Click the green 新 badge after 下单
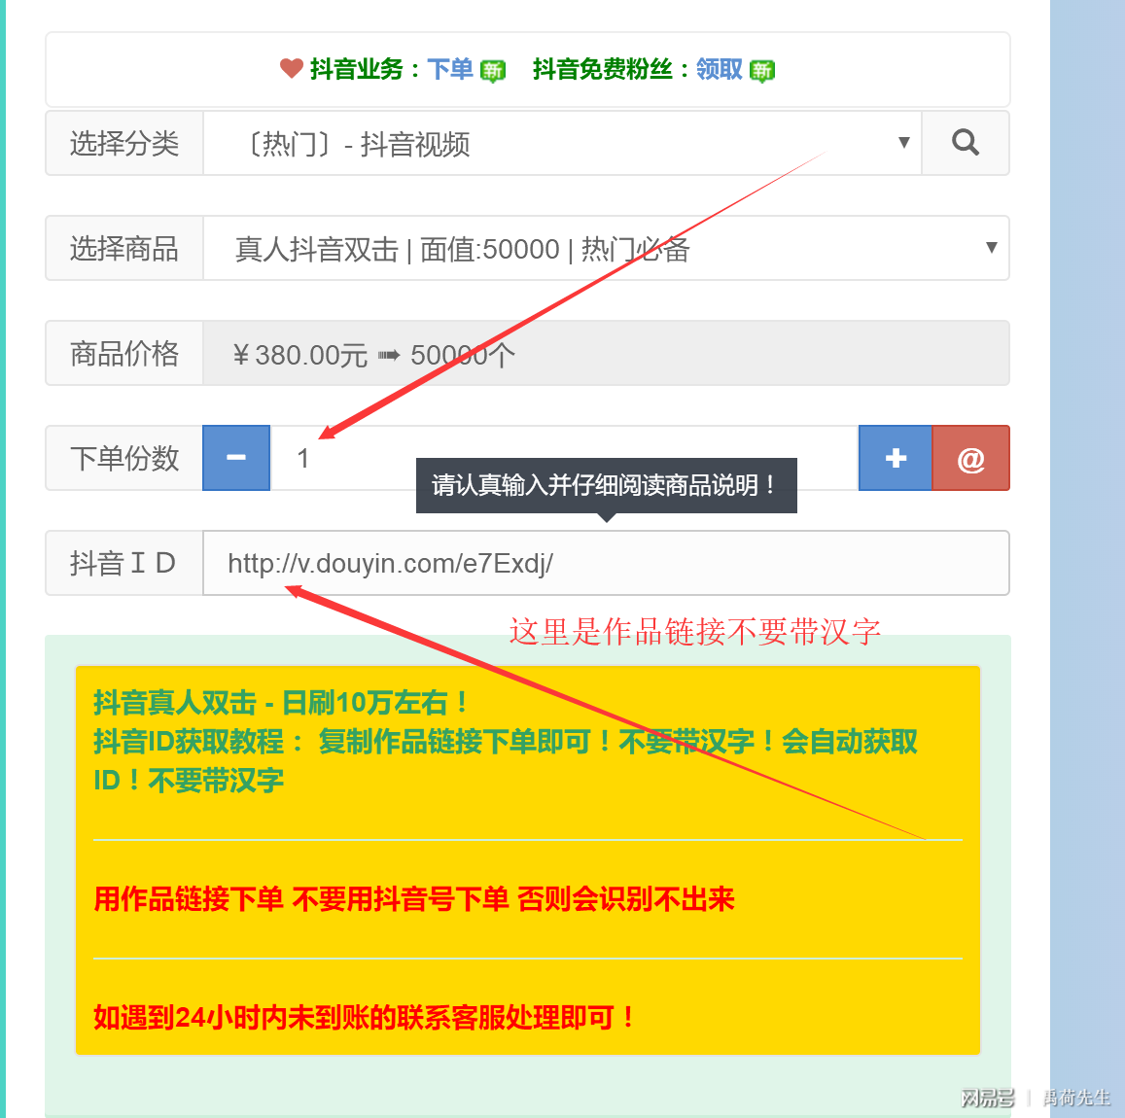This screenshot has width=1125, height=1118. click(x=493, y=70)
